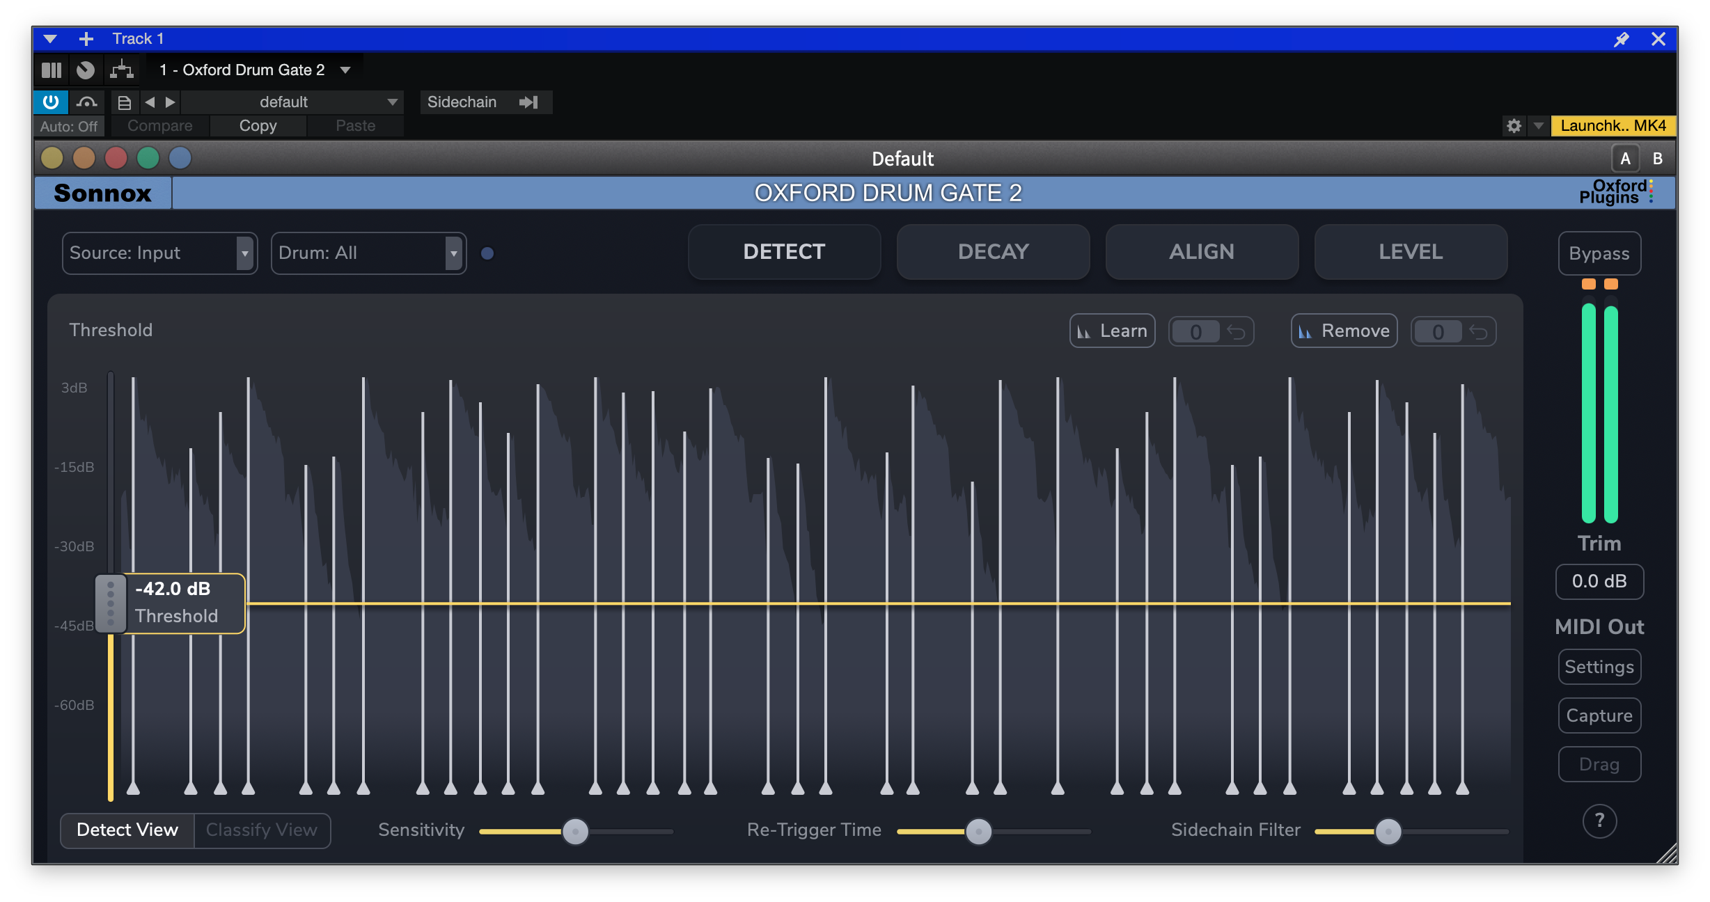Open the help question mark
This screenshot has height=902, width=1710.
pos(1599,821)
